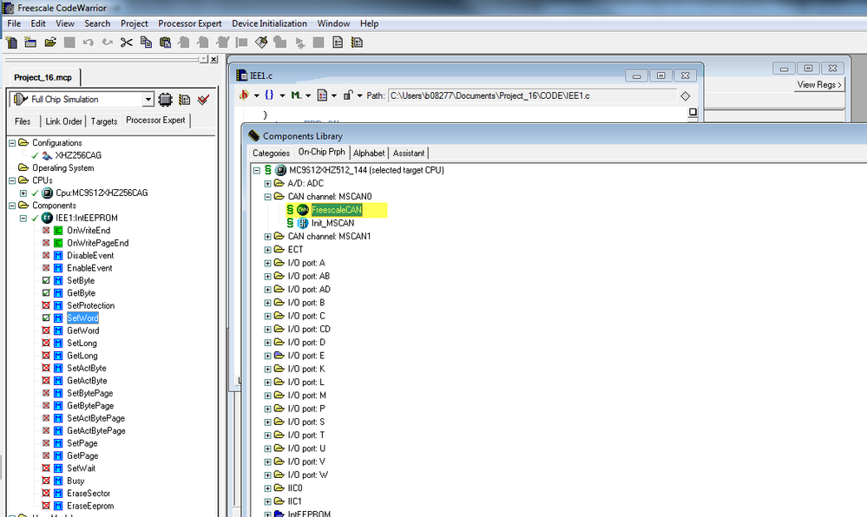Expand the CAN channel: MSCAN1 node

pyautogui.click(x=267, y=236)
